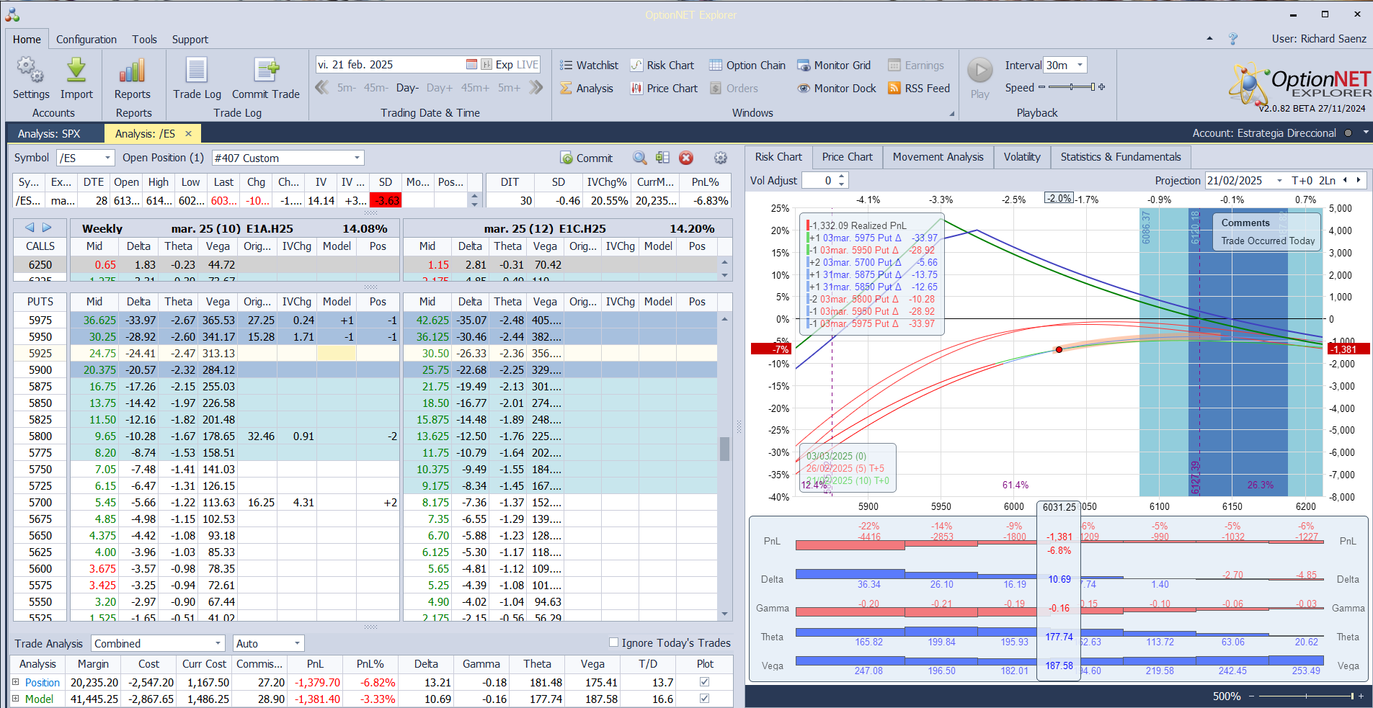The width and height of the screenshot is (1373, 708).
Task: Click the Commit Trade ribbon icon
Action: (266, 71)
